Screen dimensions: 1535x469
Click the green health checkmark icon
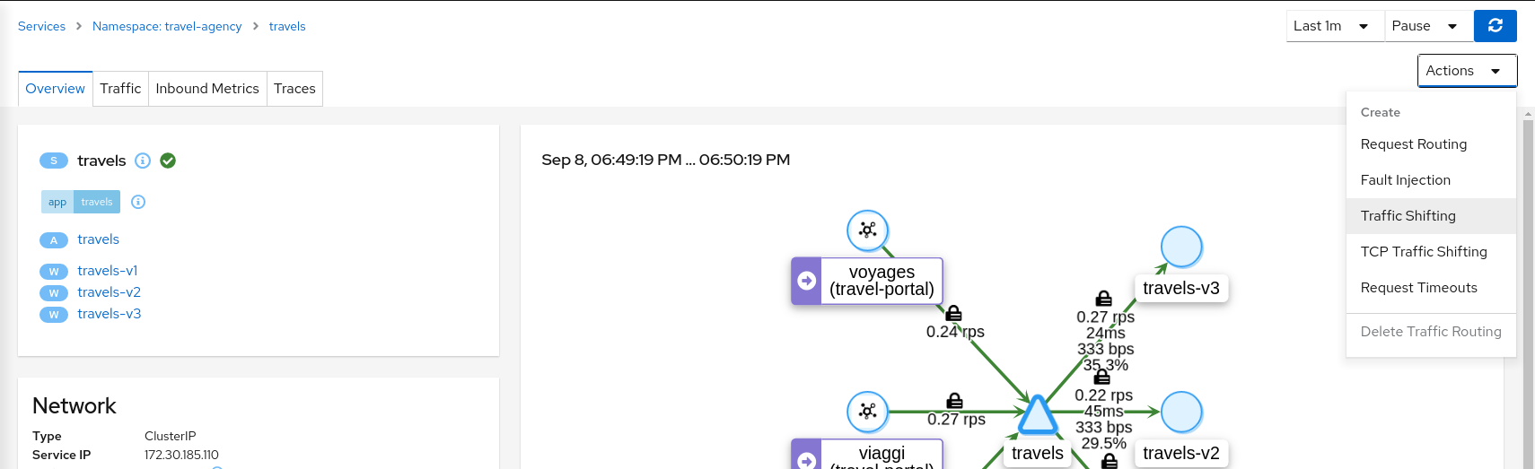point(168,161)
